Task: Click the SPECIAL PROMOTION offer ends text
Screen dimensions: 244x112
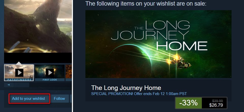Action: click(x=139, y=94)
